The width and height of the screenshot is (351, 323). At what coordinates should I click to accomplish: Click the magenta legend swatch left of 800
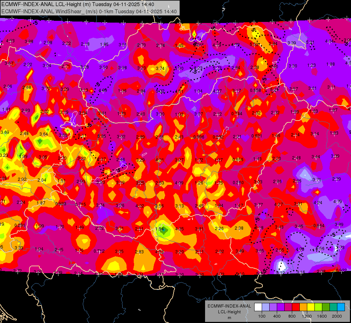[x=288, y=307]
